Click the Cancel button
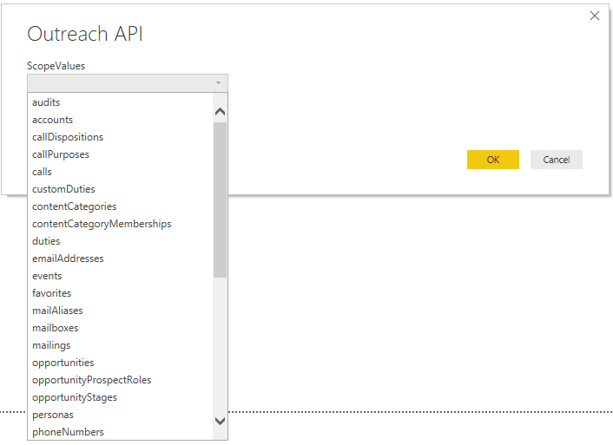Screen dimensions: 613x445 (557, 160)
